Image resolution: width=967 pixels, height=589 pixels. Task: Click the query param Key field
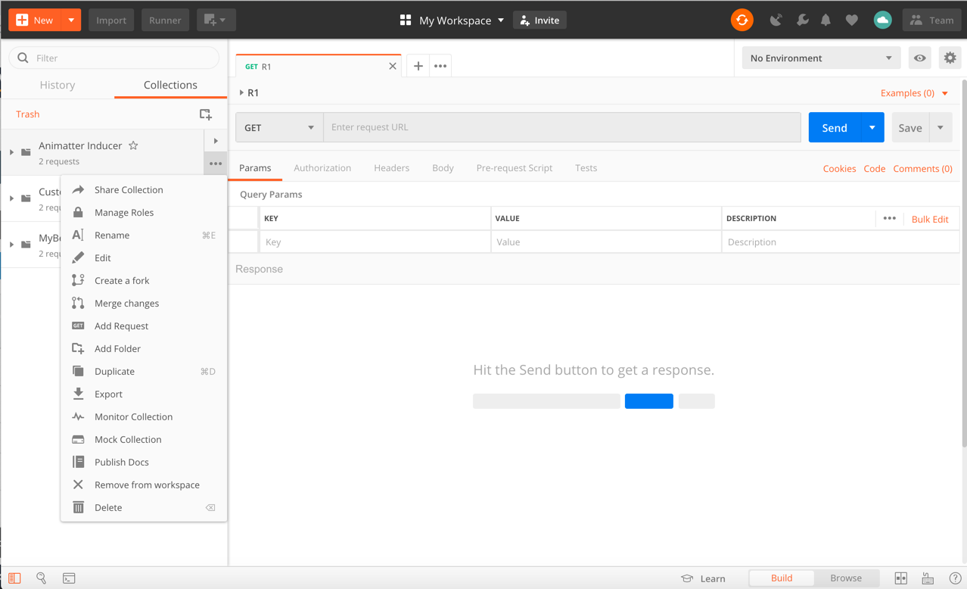point(375,242)
